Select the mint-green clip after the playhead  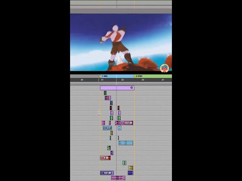(x=124, y=163)
